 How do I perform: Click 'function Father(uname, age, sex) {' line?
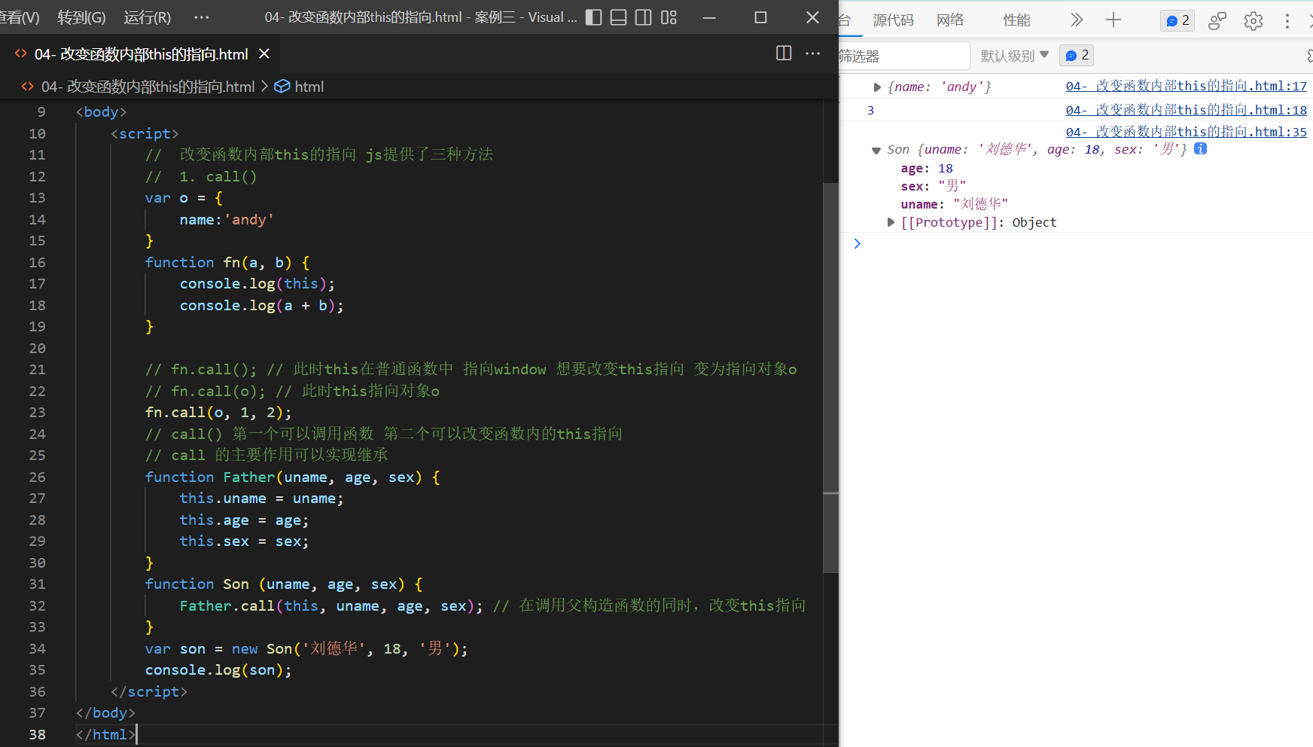point(293,477)
